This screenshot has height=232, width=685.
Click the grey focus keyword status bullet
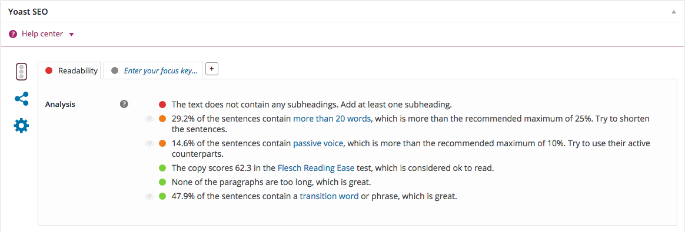(x=114, y=70)
